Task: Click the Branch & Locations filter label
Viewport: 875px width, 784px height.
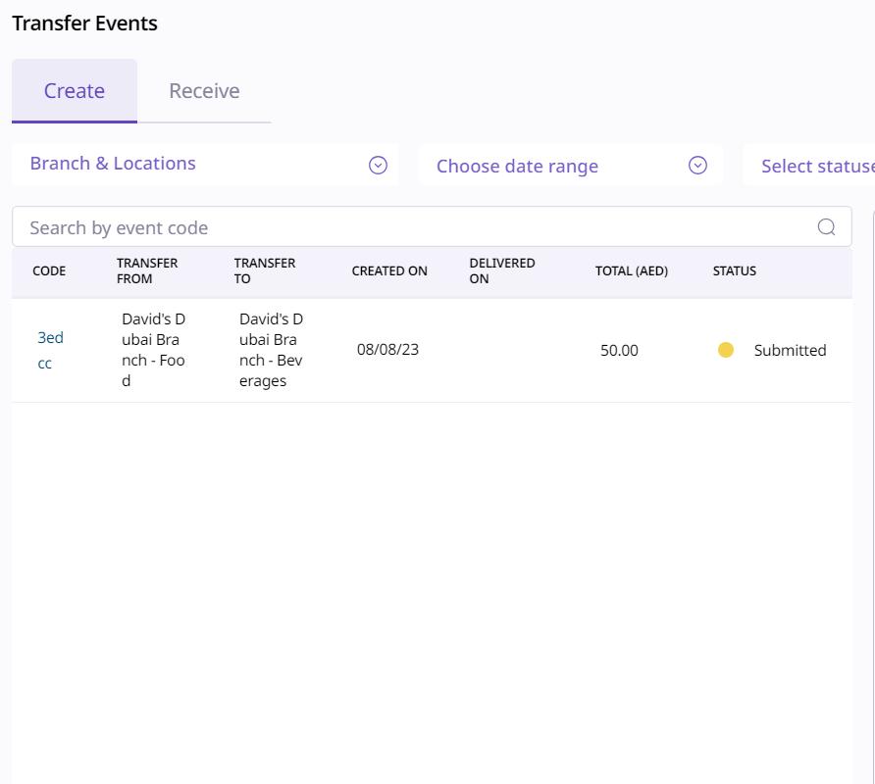Action: point(113,164)
